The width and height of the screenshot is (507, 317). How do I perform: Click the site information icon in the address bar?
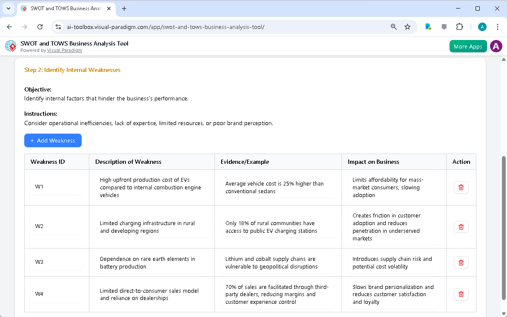(x=58, y=26)
